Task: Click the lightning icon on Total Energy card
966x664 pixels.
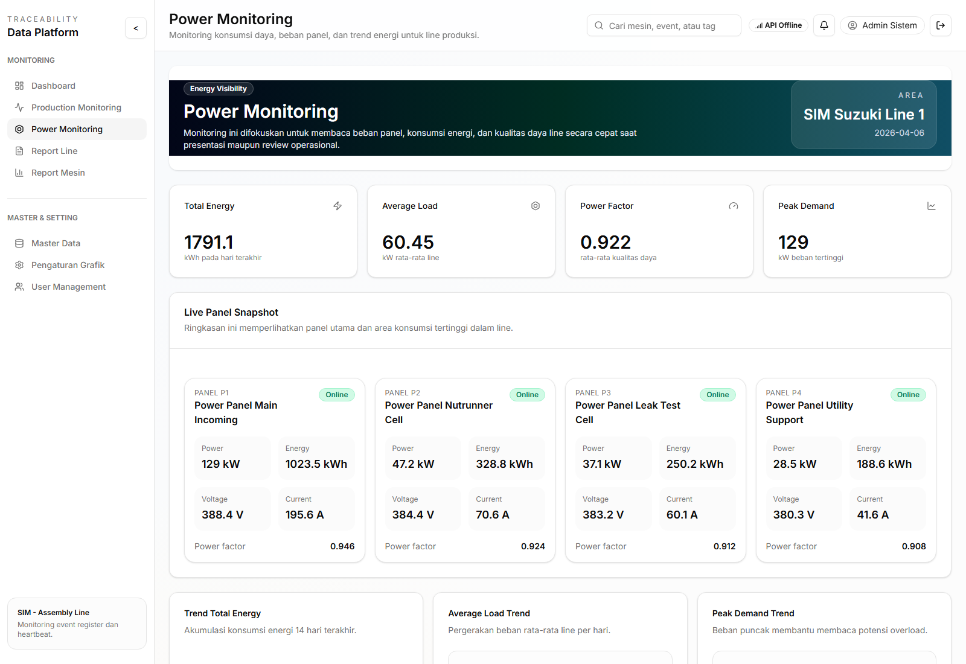Action: tap(337, 206)
